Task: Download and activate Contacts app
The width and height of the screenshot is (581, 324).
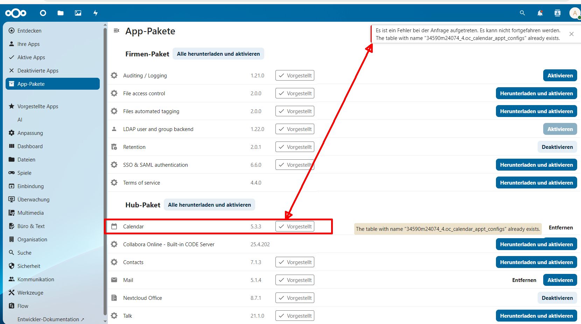Action: [536, 262]
